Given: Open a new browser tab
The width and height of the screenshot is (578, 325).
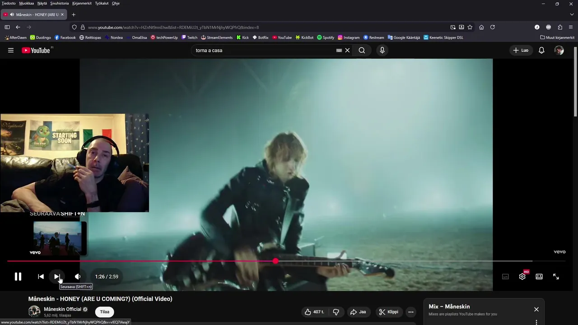Looking at the screenshot, I should coord(74,14).
